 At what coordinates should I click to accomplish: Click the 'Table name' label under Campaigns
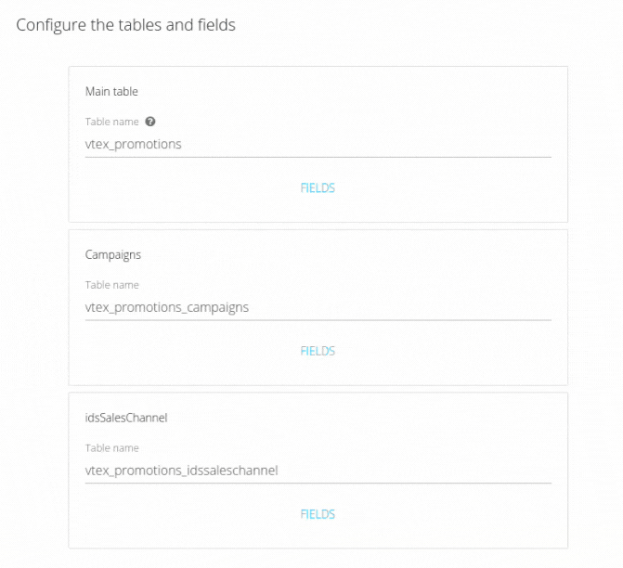(112, 285)
